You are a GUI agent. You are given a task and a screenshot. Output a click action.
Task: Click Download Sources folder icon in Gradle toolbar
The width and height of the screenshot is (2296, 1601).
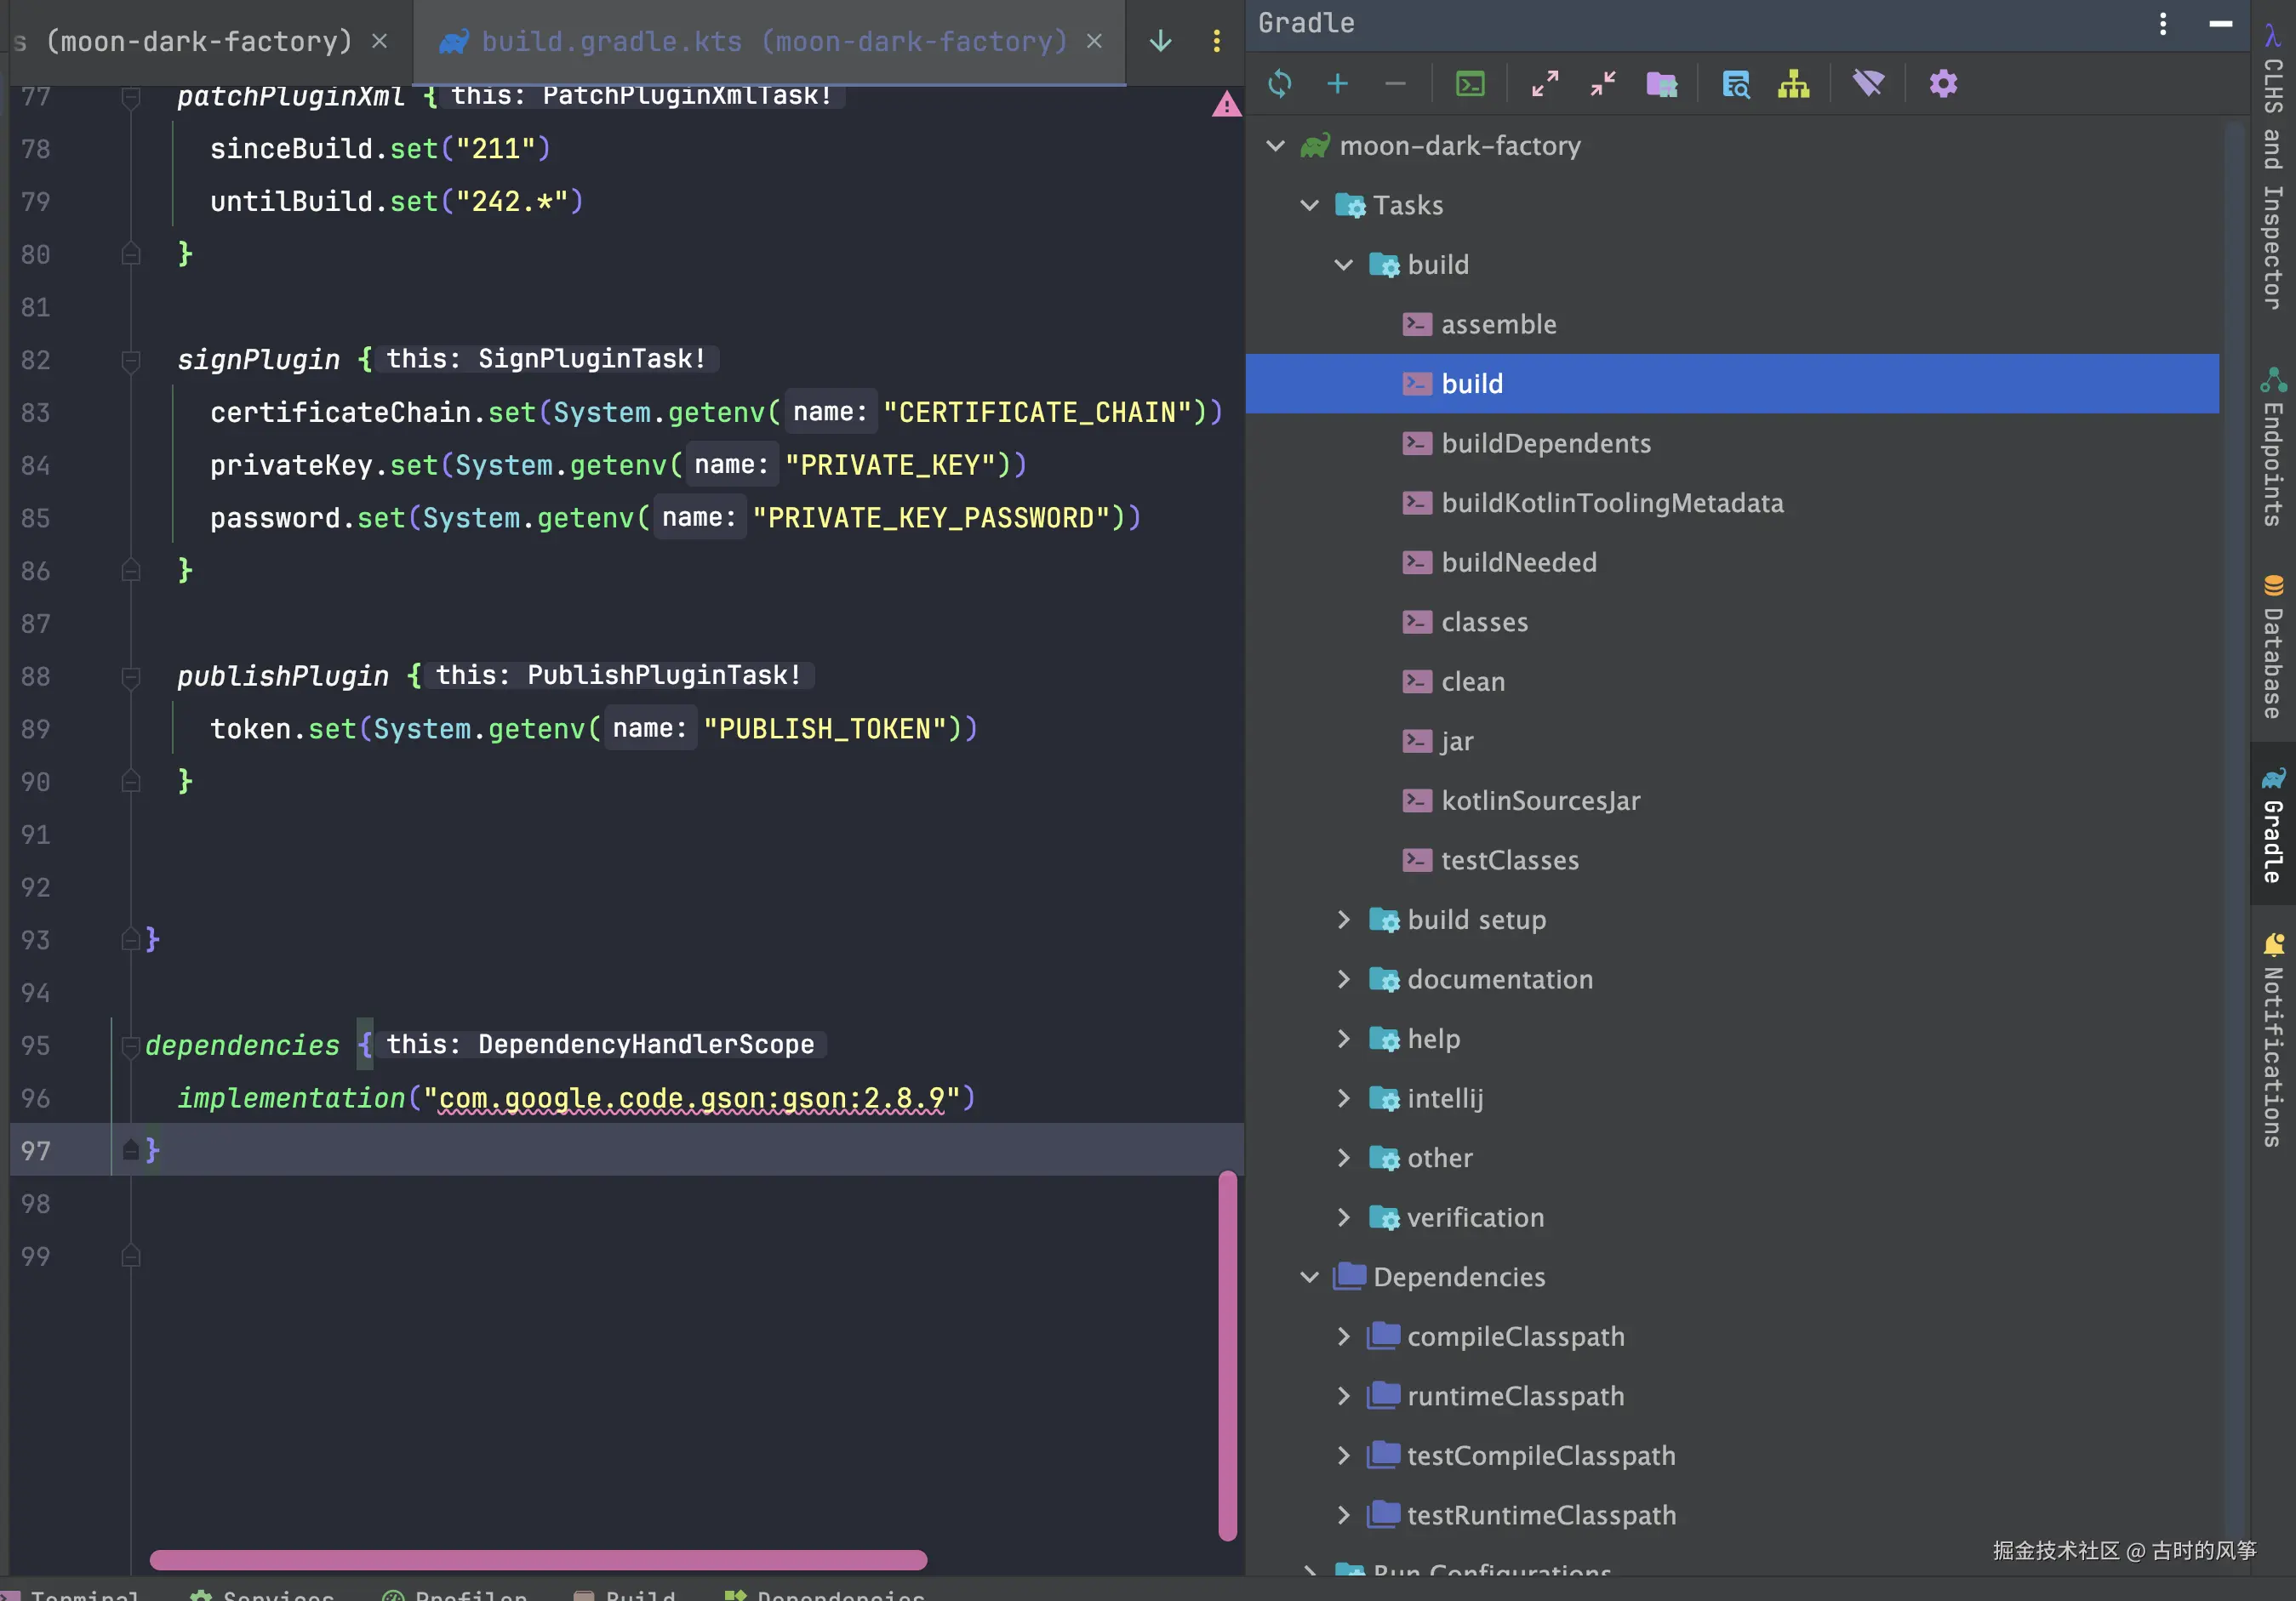pos(1662,84)
